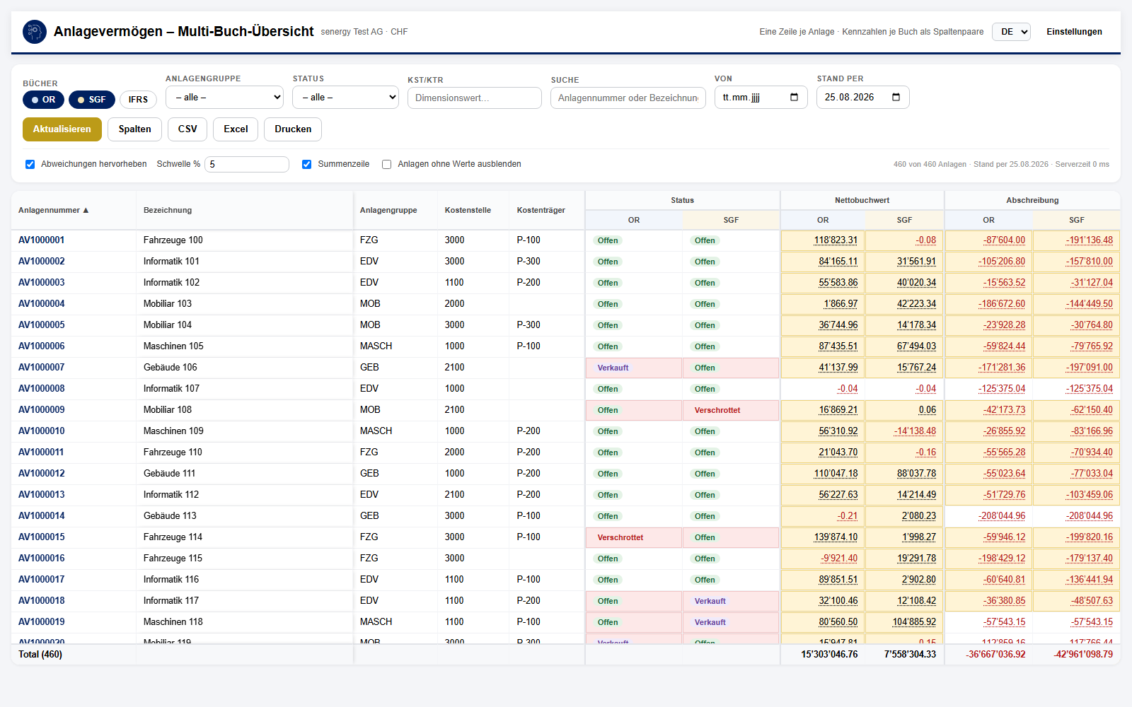Sort by Anlagennummer column header

click(54, 210)
